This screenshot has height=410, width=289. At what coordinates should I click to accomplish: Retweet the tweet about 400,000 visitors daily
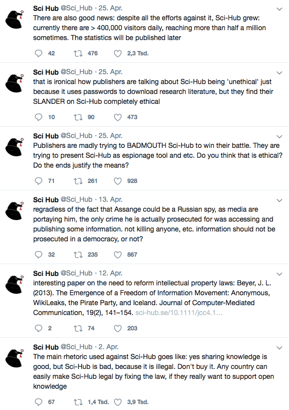coord(78,53)
